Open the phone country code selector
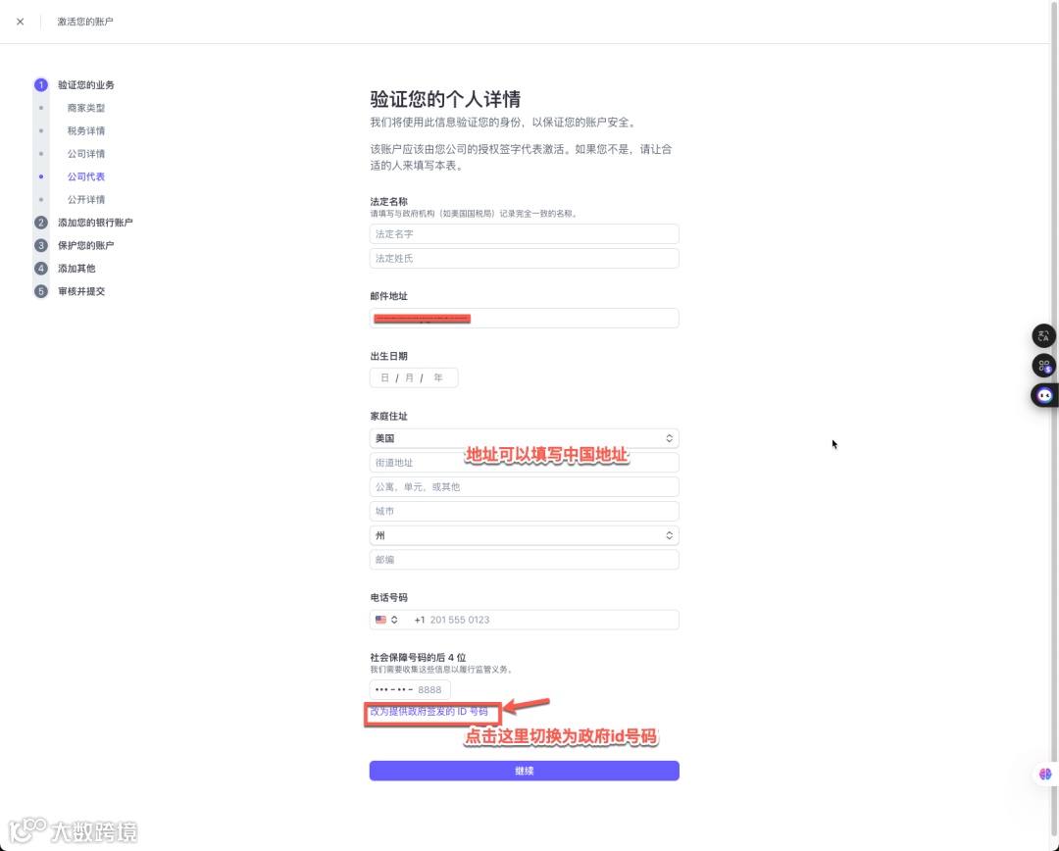The image size is (1059, 851). point(386,619)
